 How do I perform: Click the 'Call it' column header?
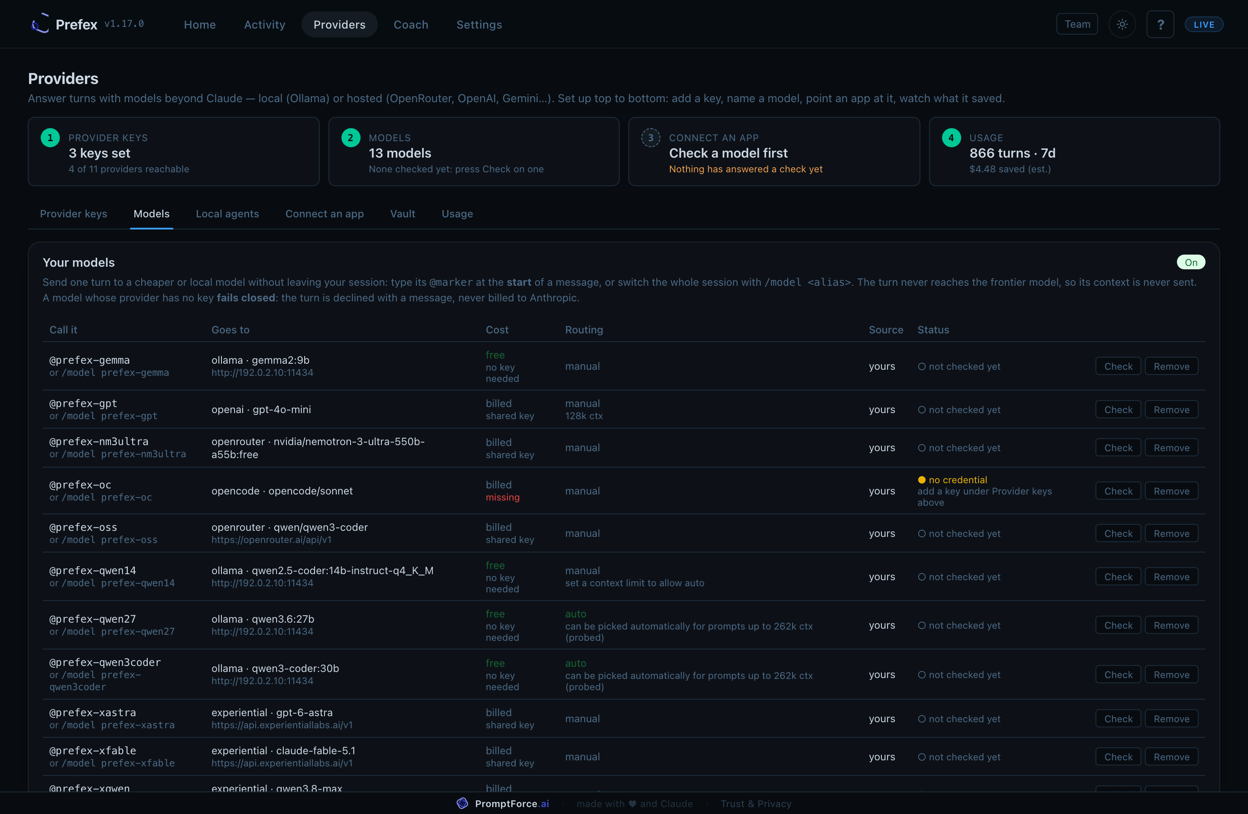tap(63, 329)
